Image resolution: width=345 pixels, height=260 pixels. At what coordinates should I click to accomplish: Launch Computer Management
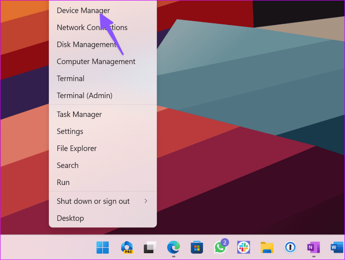coord(96,61)
